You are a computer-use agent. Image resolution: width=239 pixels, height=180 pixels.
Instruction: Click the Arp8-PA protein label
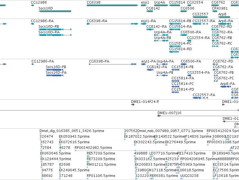(227, 84)
